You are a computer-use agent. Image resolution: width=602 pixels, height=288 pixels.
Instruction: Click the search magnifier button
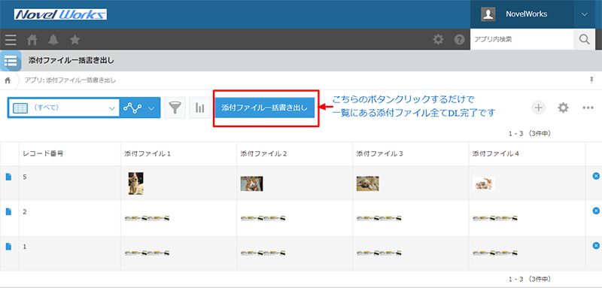click(x=585, y=39)
